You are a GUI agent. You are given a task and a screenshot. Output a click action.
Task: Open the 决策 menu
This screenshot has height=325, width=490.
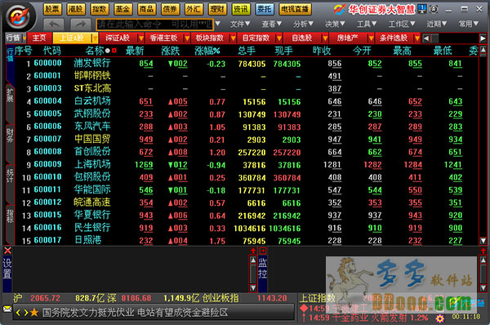point(335,24)
